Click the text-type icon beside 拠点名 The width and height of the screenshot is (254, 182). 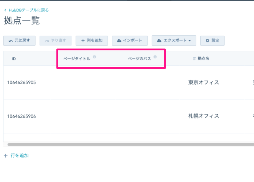[194, 59]
